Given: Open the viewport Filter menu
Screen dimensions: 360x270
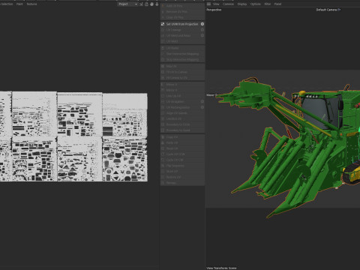Looking at the screenshot, I should [x=268, y=4].
